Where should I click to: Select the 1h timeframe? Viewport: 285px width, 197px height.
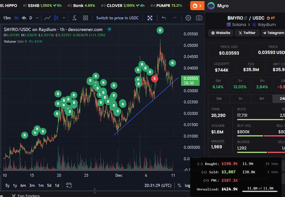pyautogui.click(x=16, y=18)
